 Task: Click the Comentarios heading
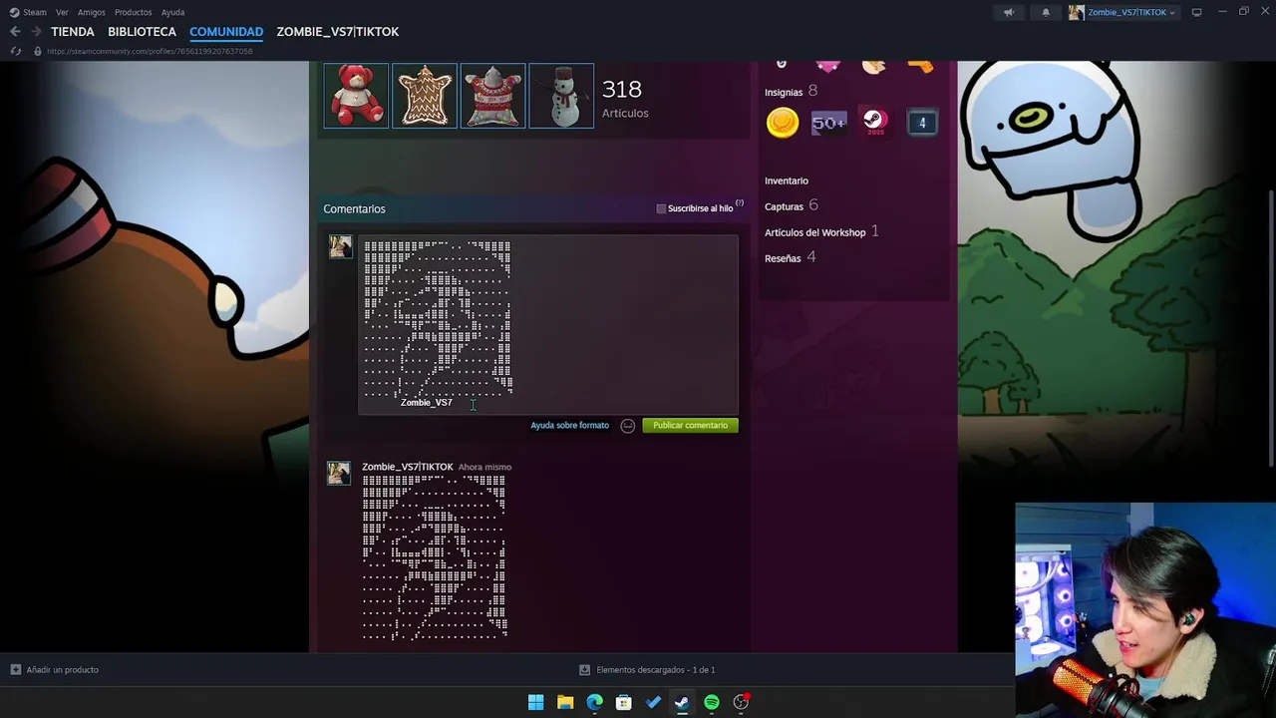click(354, 208)
